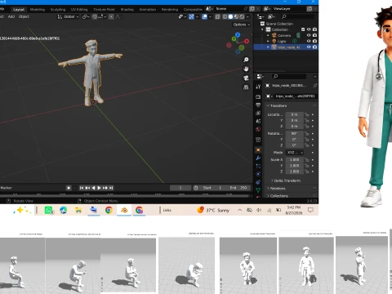Toggle the Location X lock icon
392x294 pixels.
point(307,114)
